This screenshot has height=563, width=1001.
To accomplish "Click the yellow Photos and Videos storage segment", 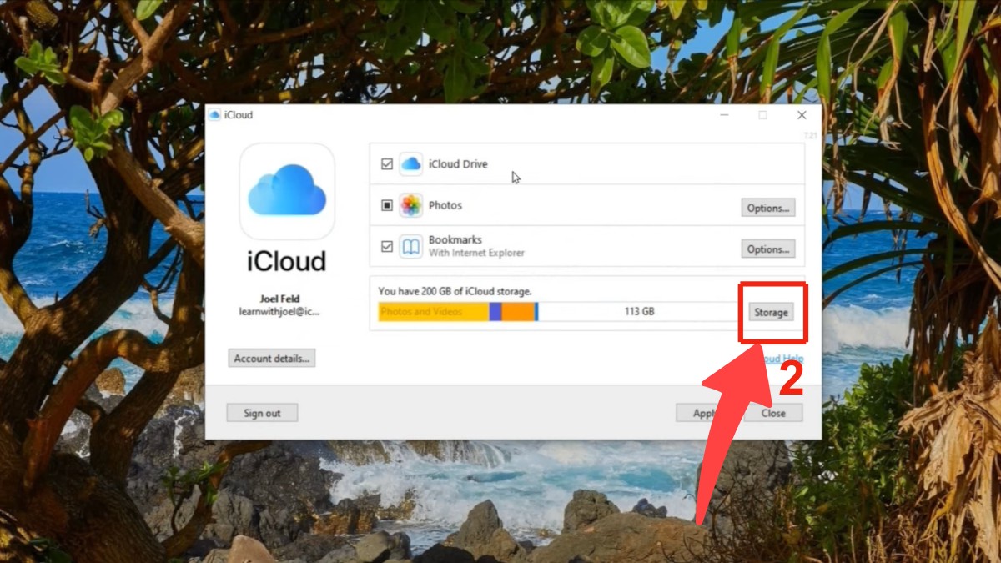I will point(434,311).
